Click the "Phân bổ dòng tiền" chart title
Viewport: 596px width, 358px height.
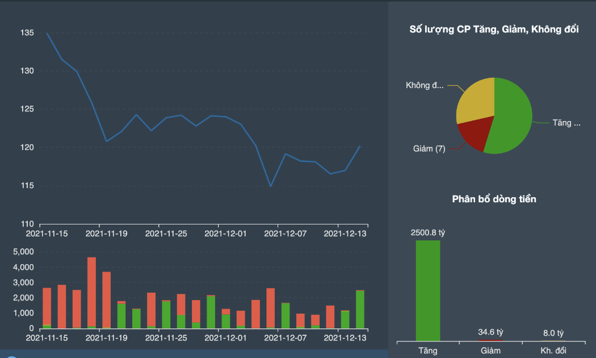[494, 199]
